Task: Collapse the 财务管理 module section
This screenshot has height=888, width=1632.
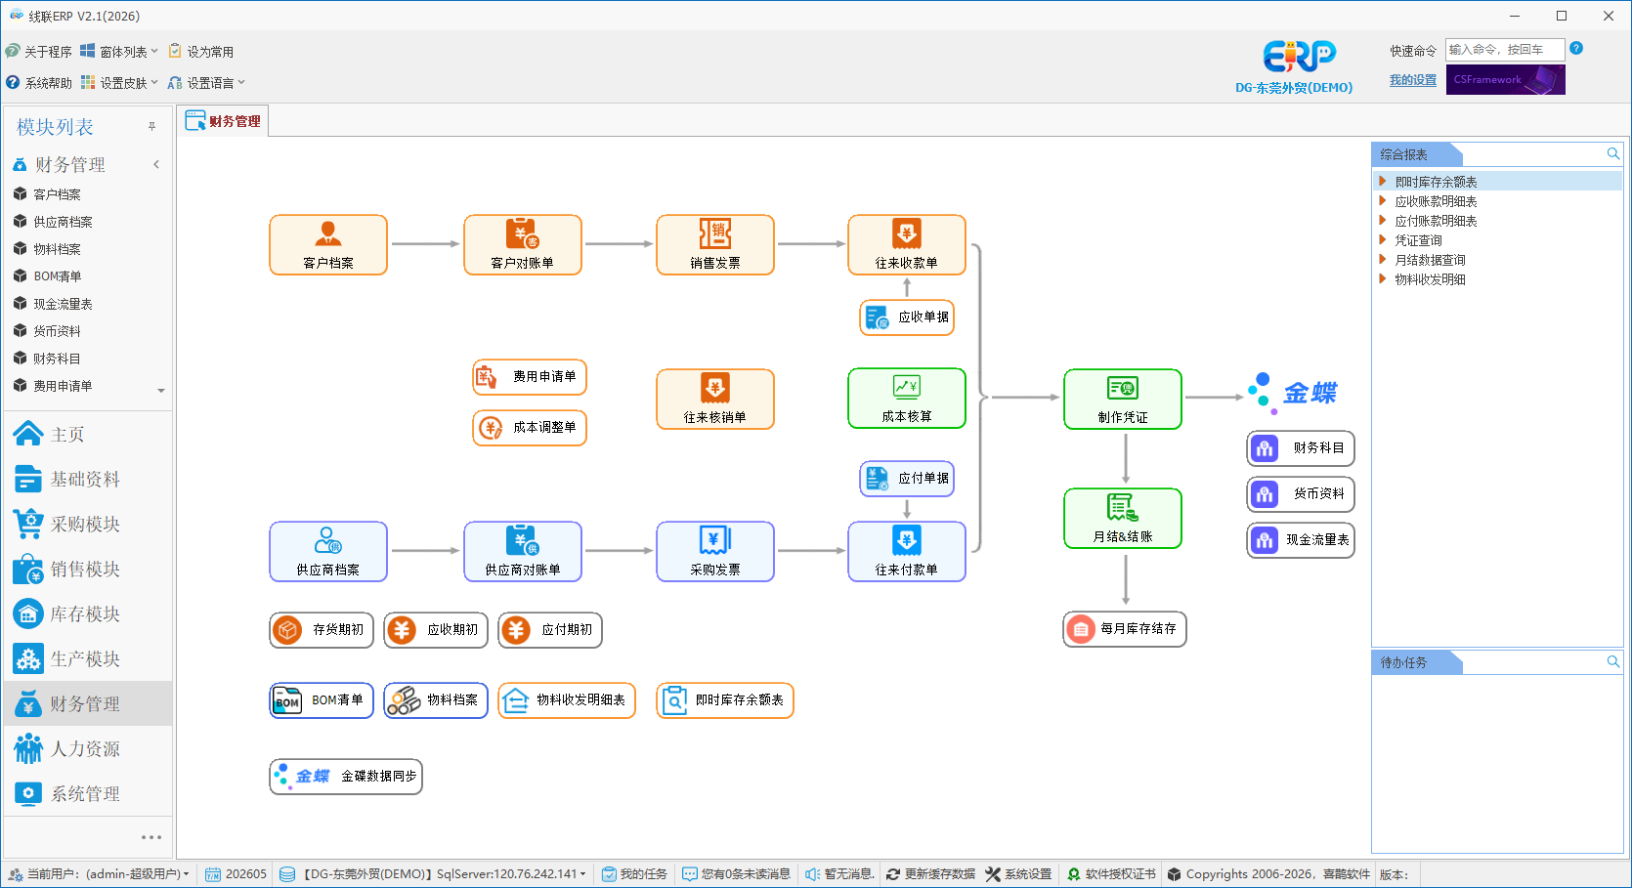Action: pos(156,165)
